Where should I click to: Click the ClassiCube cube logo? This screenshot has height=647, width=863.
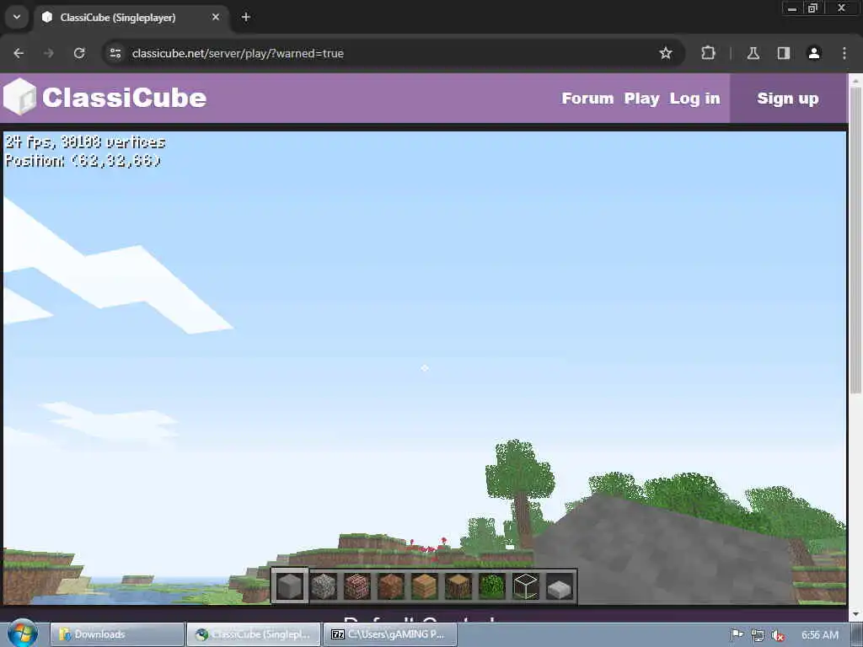pos(20,97)
